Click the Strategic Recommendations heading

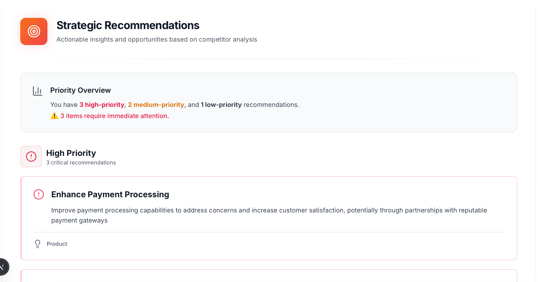pos(128,25)
